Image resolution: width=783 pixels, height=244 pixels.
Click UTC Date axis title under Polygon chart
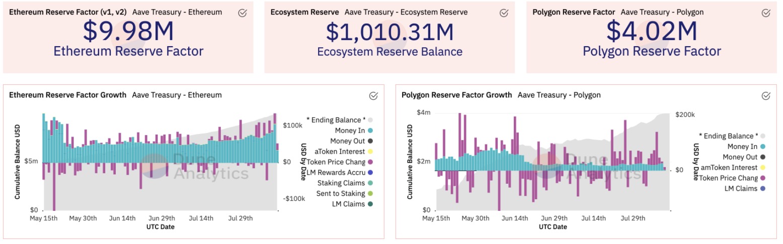pos(553,226)
